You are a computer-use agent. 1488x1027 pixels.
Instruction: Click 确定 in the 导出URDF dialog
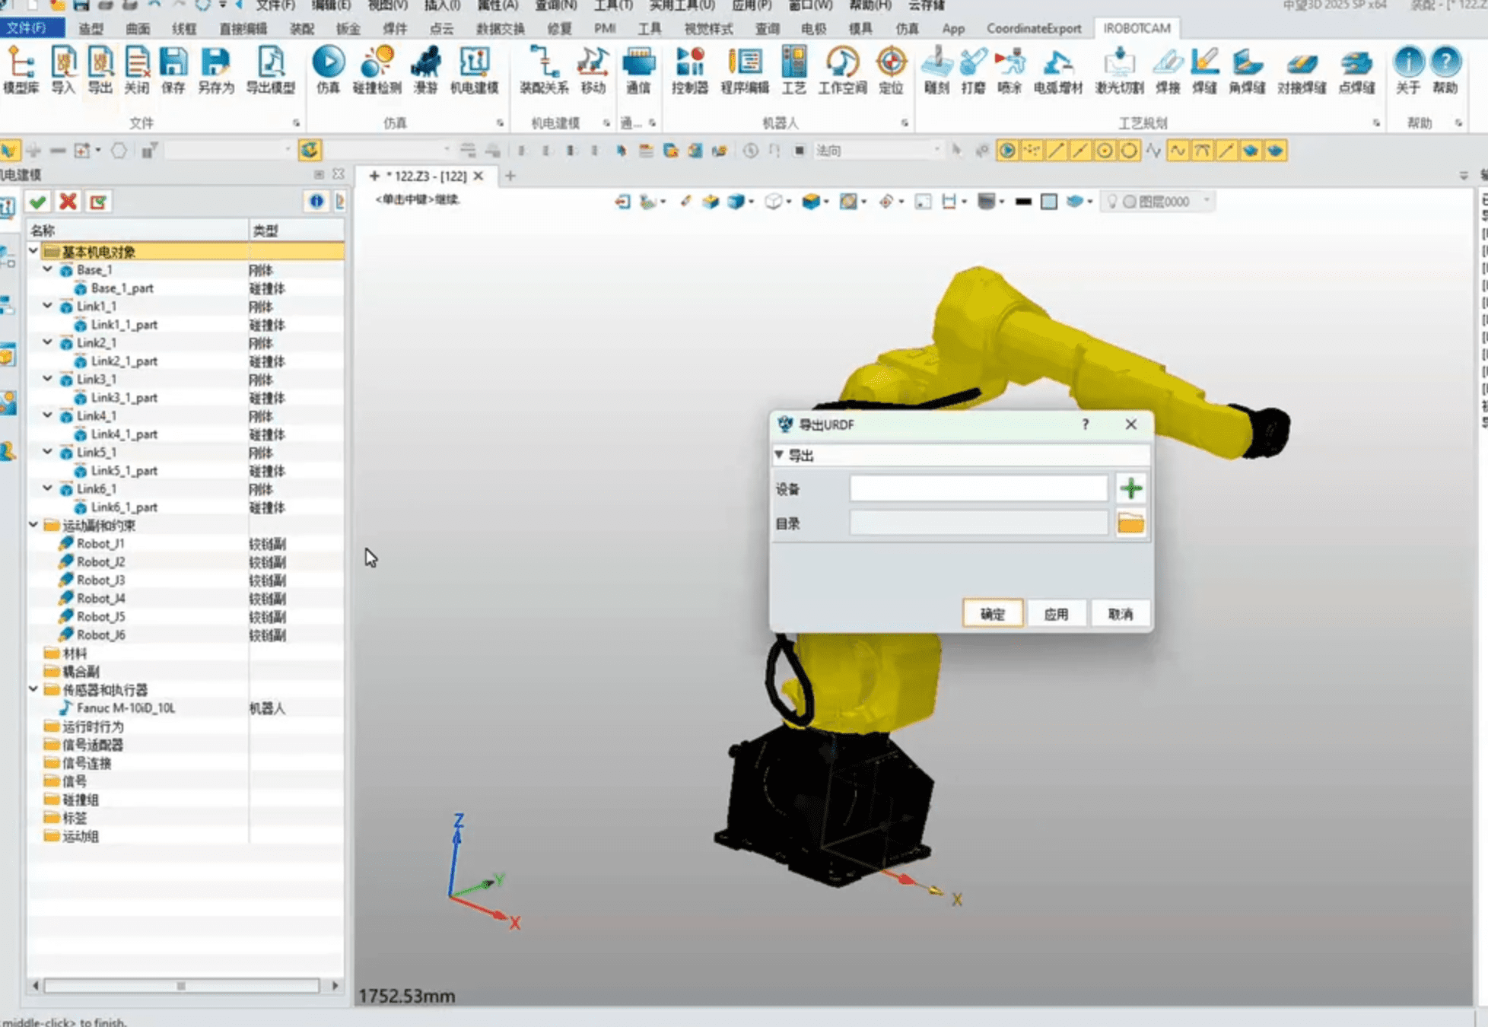[992, 613]
